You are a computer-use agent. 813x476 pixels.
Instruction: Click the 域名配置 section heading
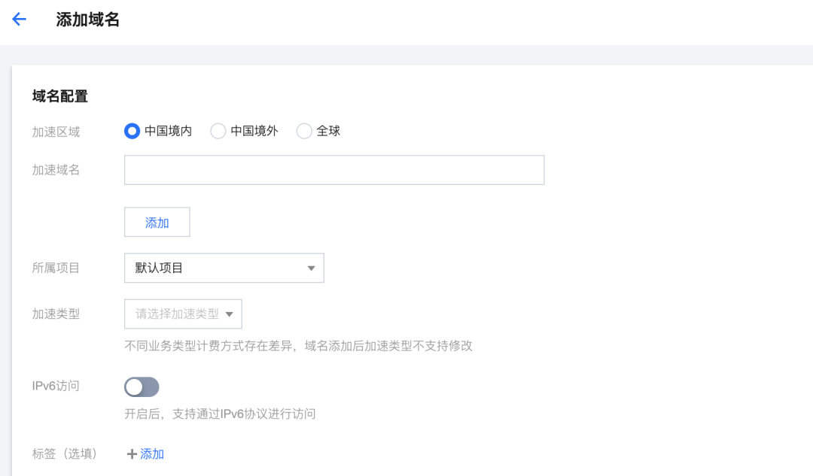click(60, 96)
